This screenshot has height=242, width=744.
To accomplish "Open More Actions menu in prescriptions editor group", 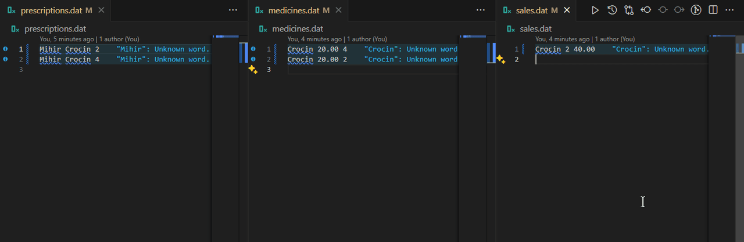I will (x=233, y=10).
